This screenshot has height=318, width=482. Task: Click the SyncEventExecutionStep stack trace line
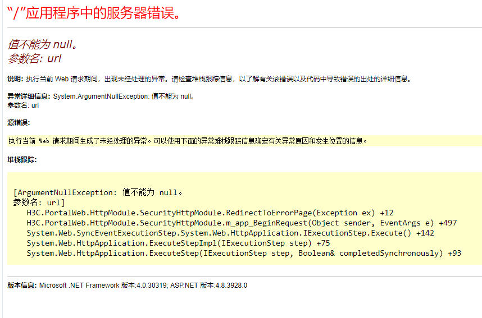(x=230, y=233)
